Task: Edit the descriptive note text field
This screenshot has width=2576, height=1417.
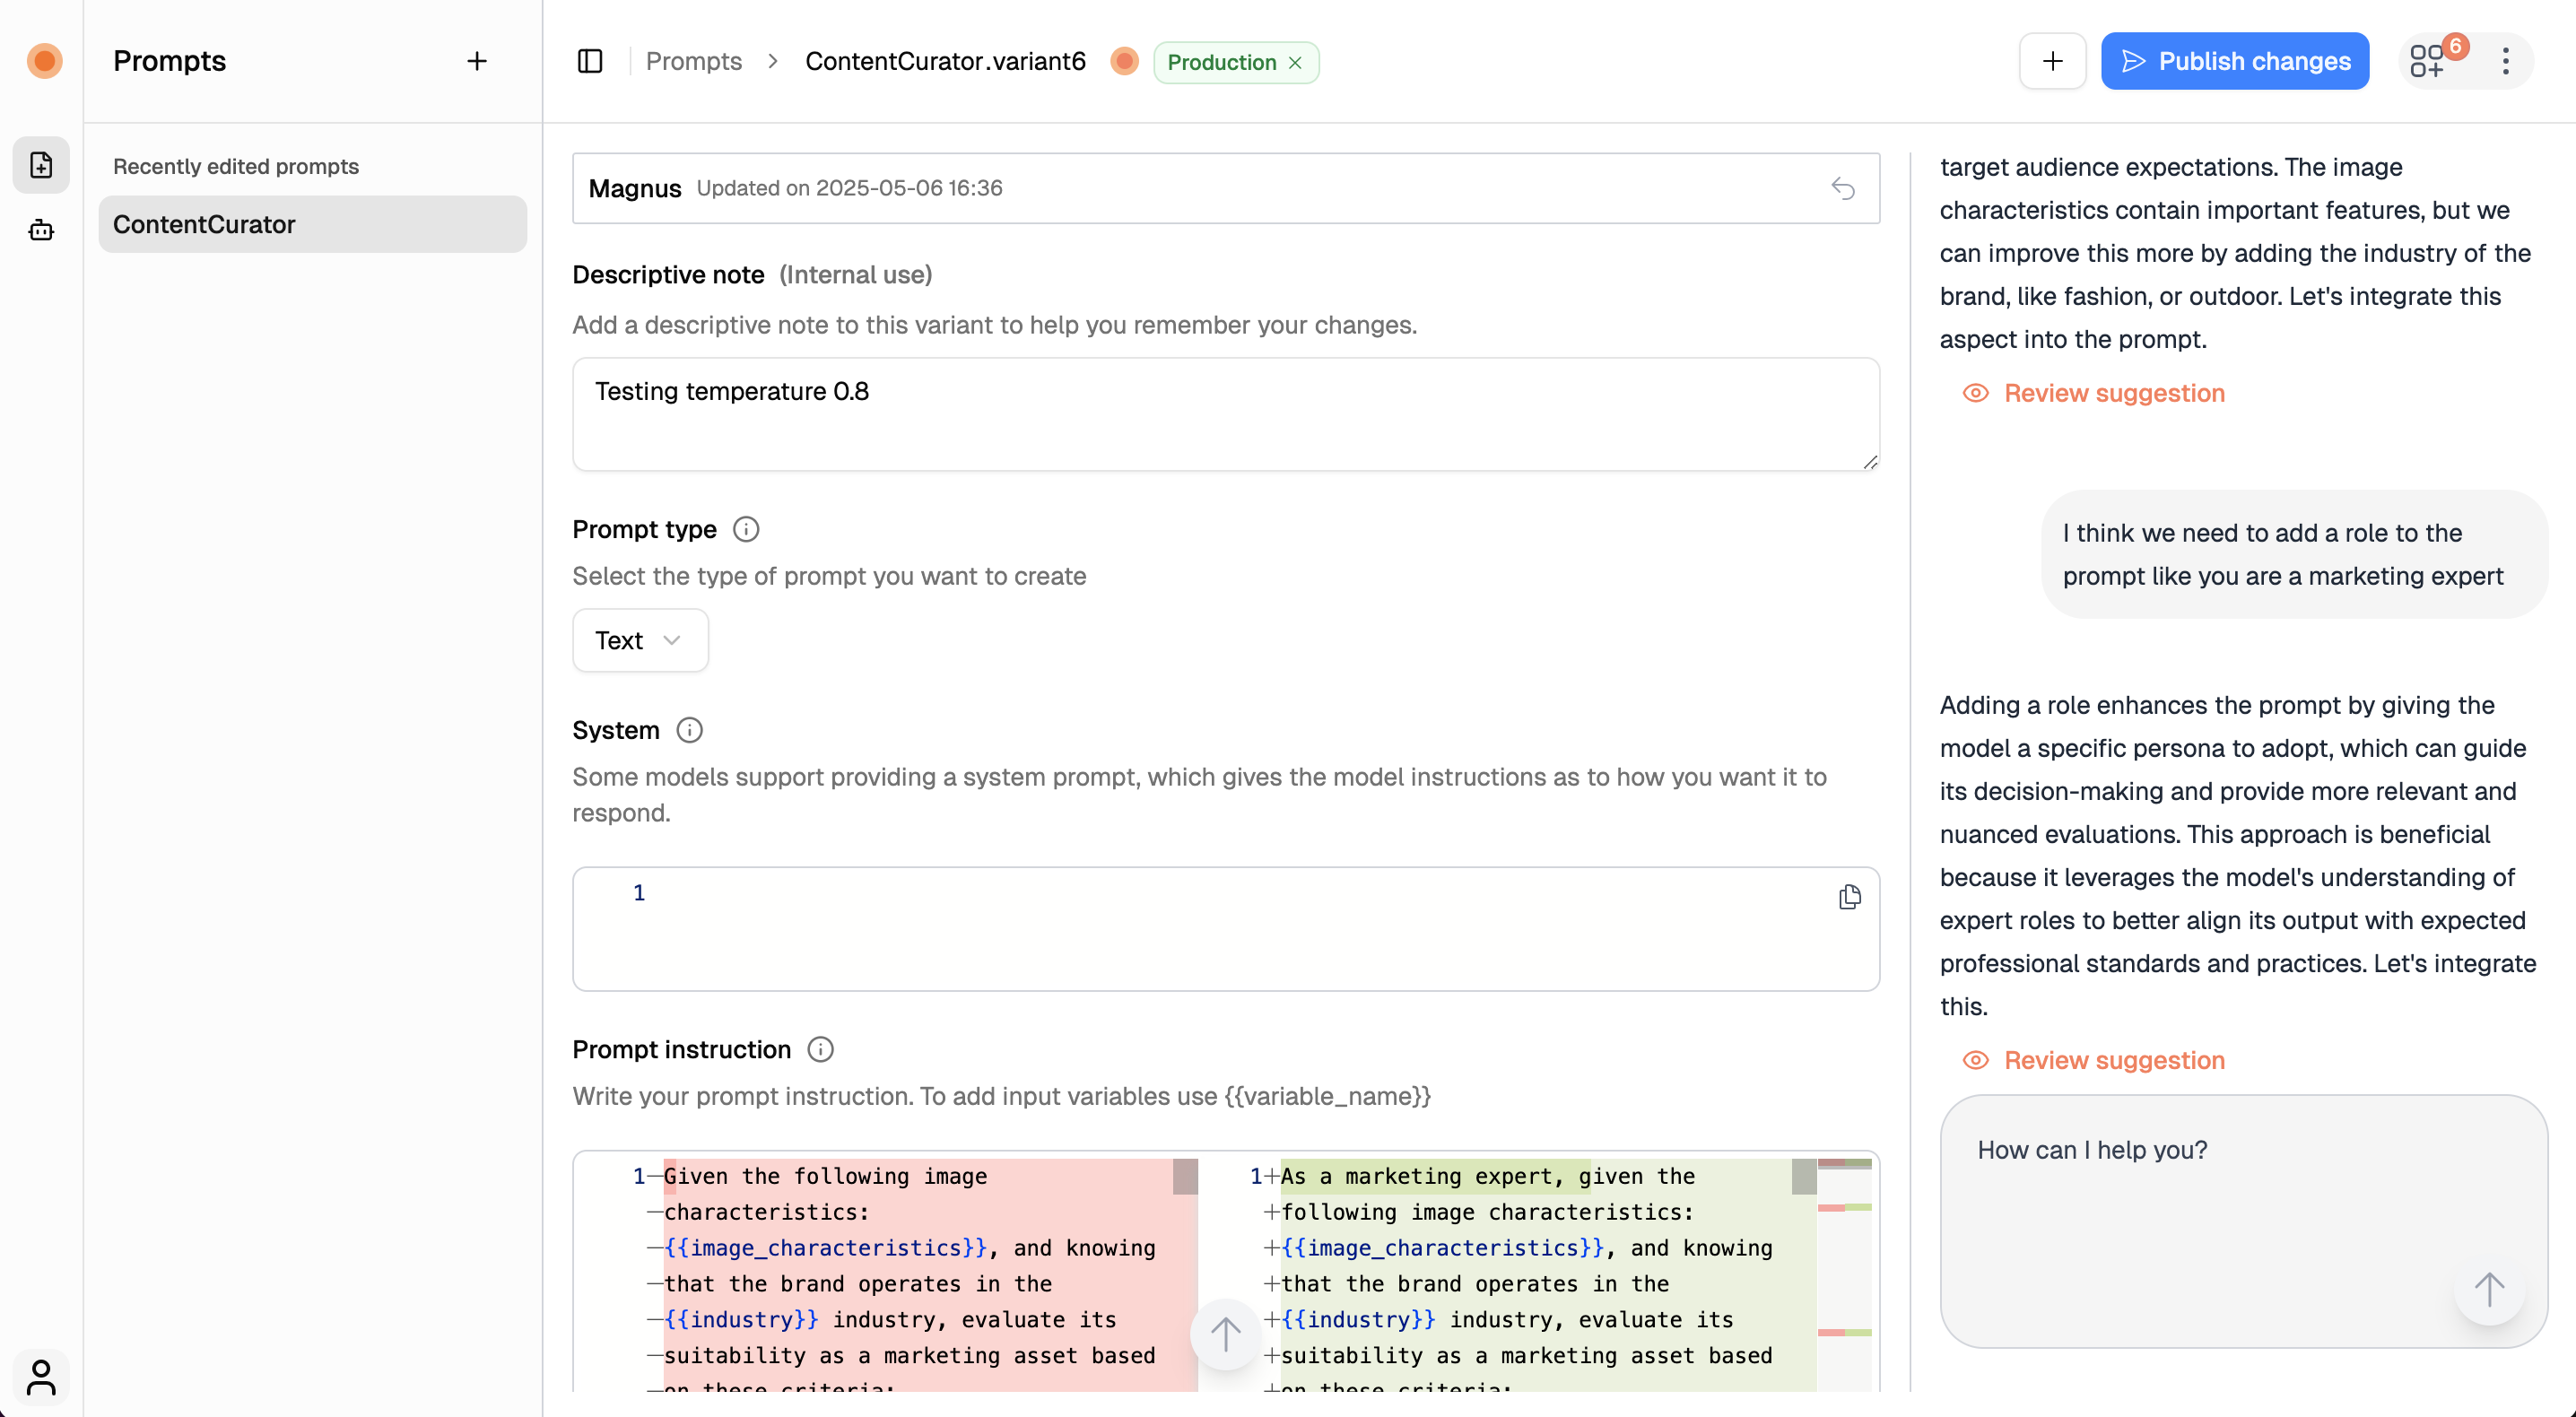Action: coord(1224,413)
